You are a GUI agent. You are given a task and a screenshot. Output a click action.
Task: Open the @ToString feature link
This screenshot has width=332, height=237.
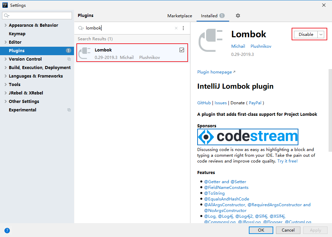[214, 193]
